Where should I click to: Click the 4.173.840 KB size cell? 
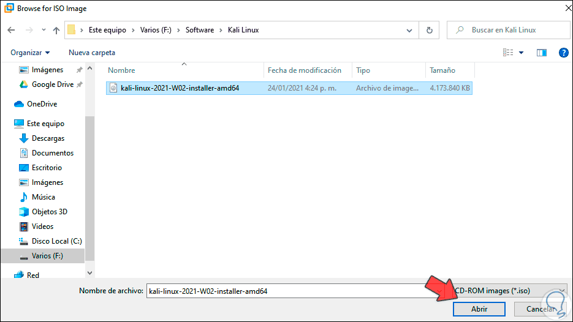coord(450,88)
